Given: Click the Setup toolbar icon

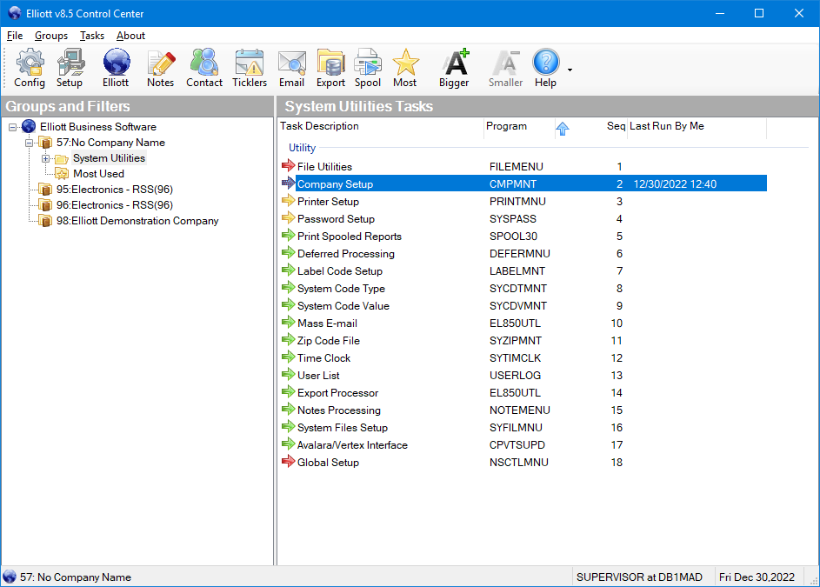Looking at the screenshot, I should 70,68.
